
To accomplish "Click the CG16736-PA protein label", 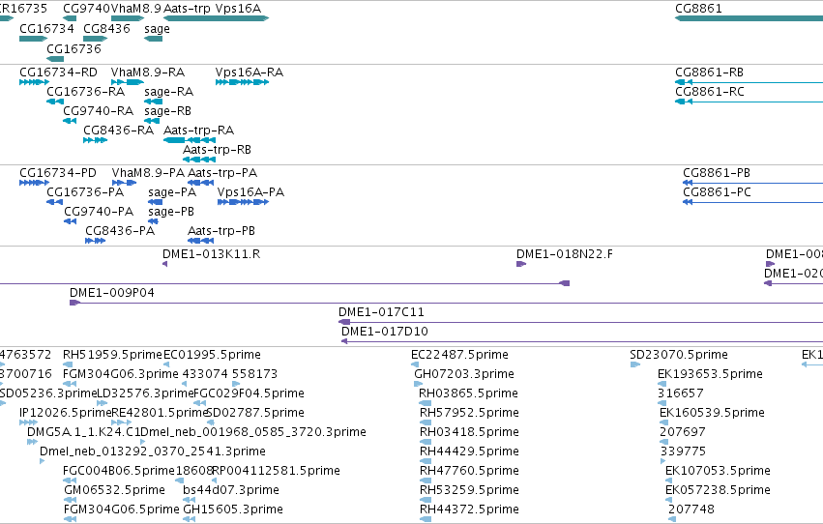I will (85, 192).
